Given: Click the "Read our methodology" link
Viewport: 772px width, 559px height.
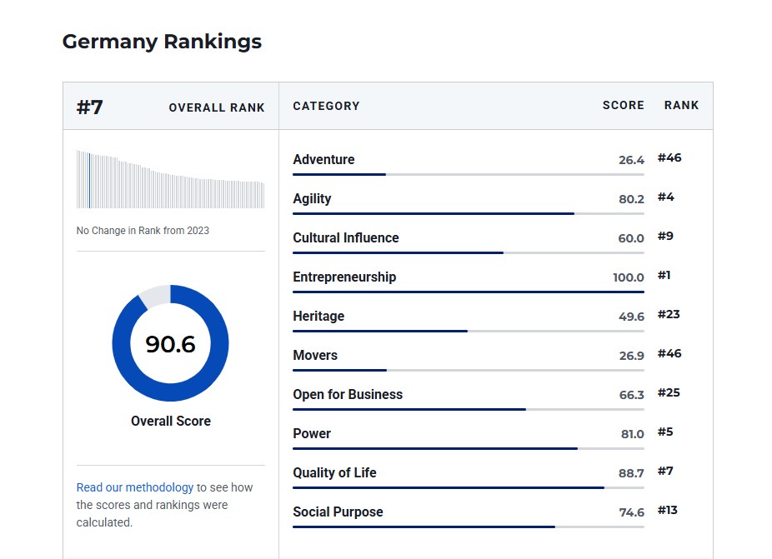Looking at the screenshot, I should click(135, 487).
